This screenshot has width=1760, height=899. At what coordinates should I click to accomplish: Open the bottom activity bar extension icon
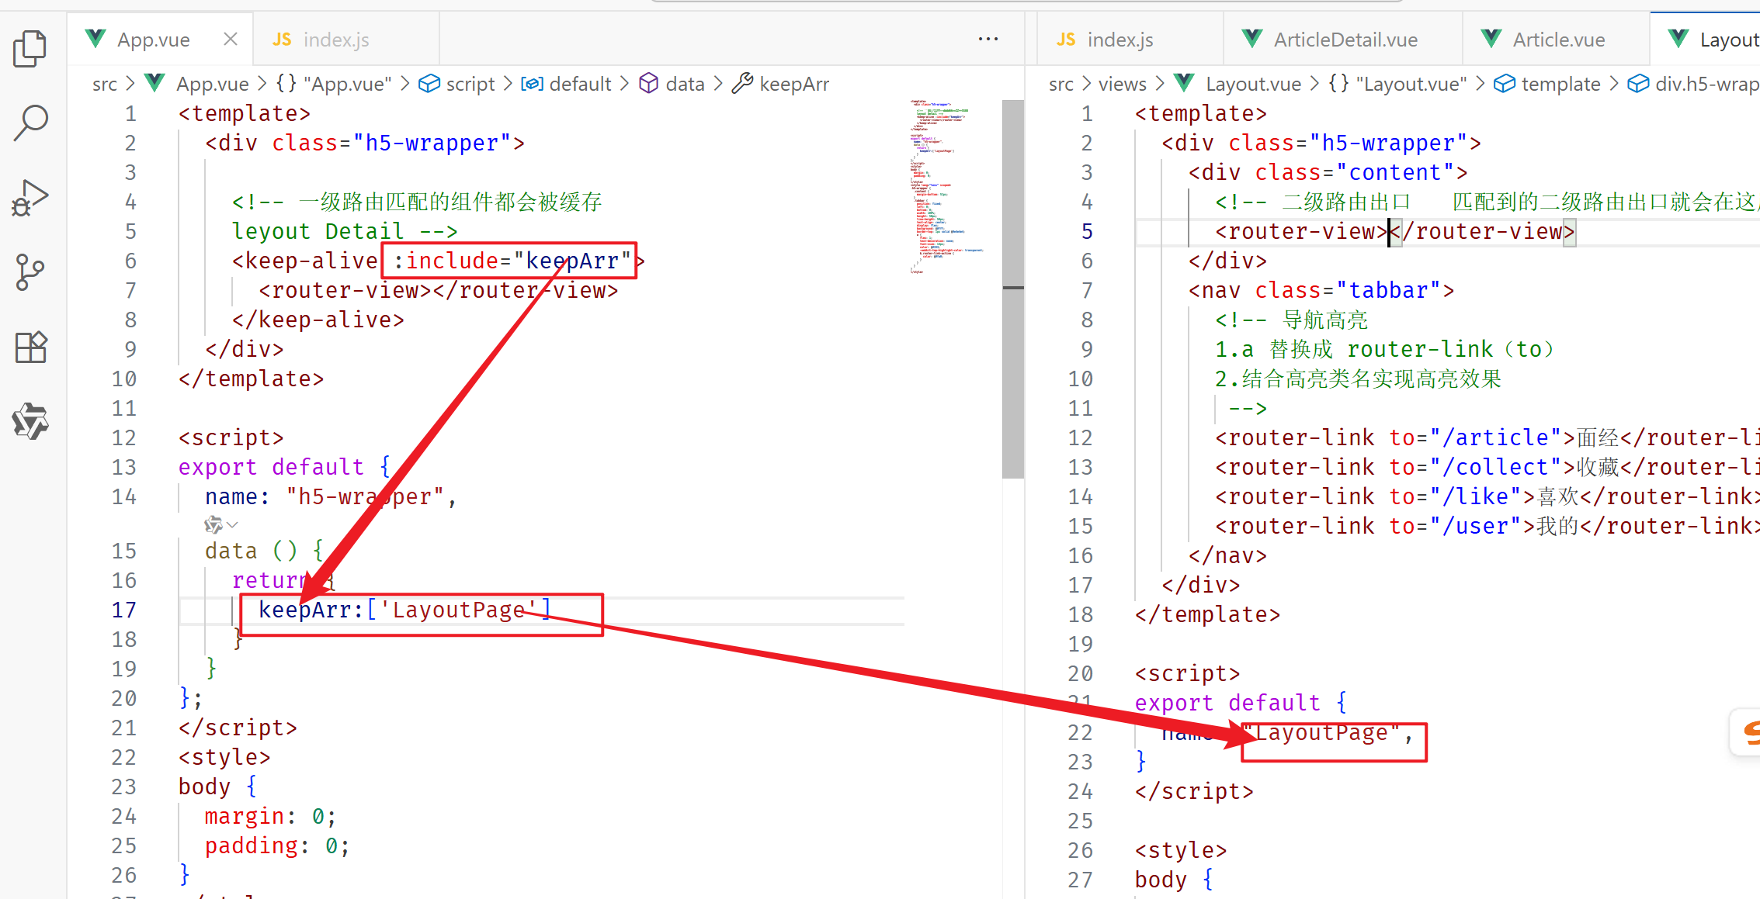point(30,421)
